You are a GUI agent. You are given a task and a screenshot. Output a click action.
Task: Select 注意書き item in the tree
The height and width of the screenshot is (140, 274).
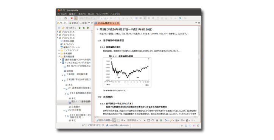pos(76,107)
